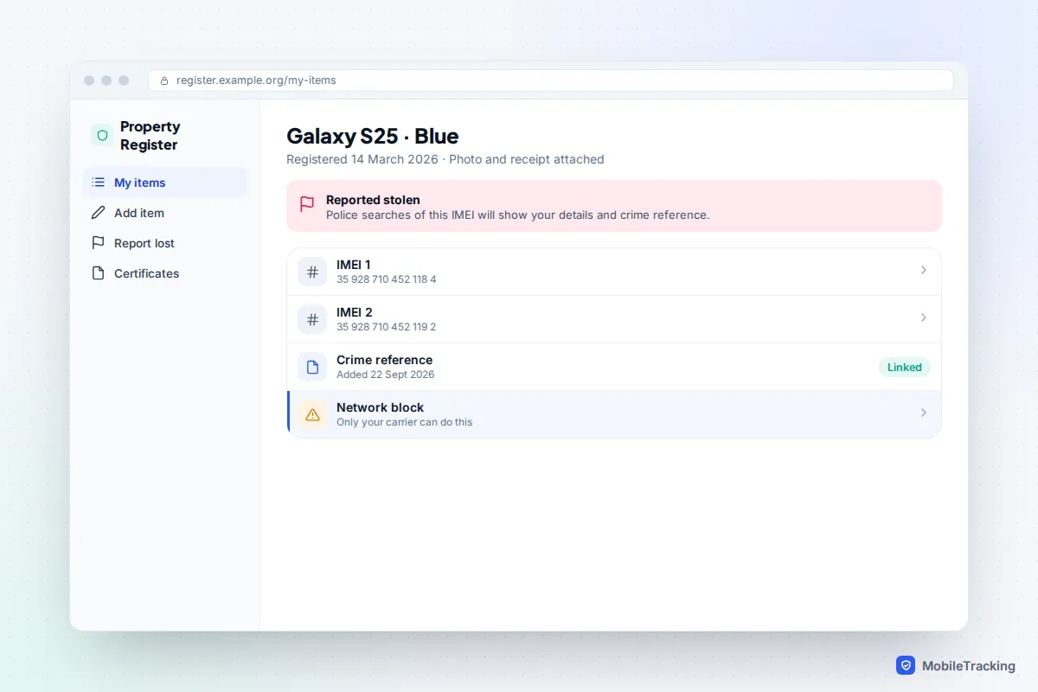Viewport: 1038px width, 692px height.
Task: Click the IMEI 1 label
Action: click(354, 265)
